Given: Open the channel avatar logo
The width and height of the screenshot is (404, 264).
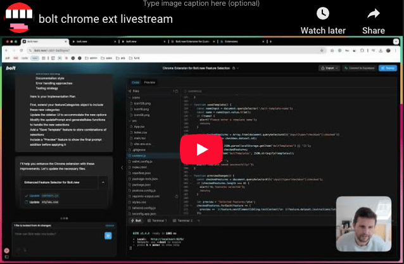Looking at the screenshot, I should tap(18, 18).
